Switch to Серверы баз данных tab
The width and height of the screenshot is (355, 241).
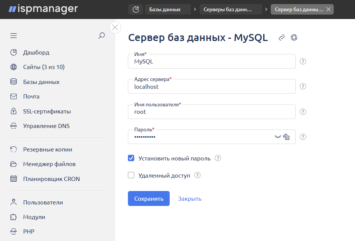(228, 9)
